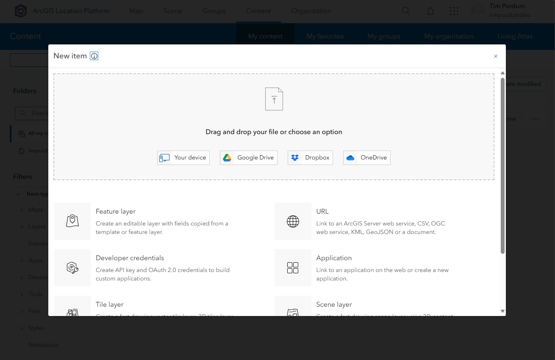Open the Date modified sort dropdown
The width and height of the screenshot is (555, 360).
(525, 84)
